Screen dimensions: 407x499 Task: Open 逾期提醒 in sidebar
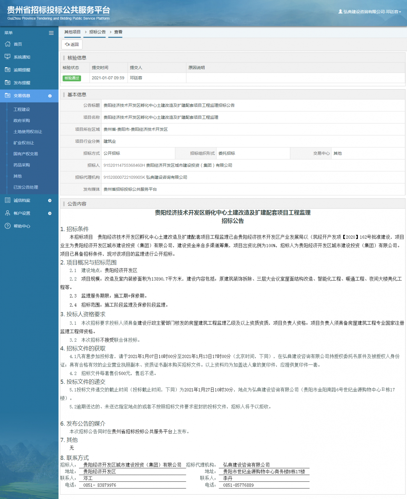point(22,70)
